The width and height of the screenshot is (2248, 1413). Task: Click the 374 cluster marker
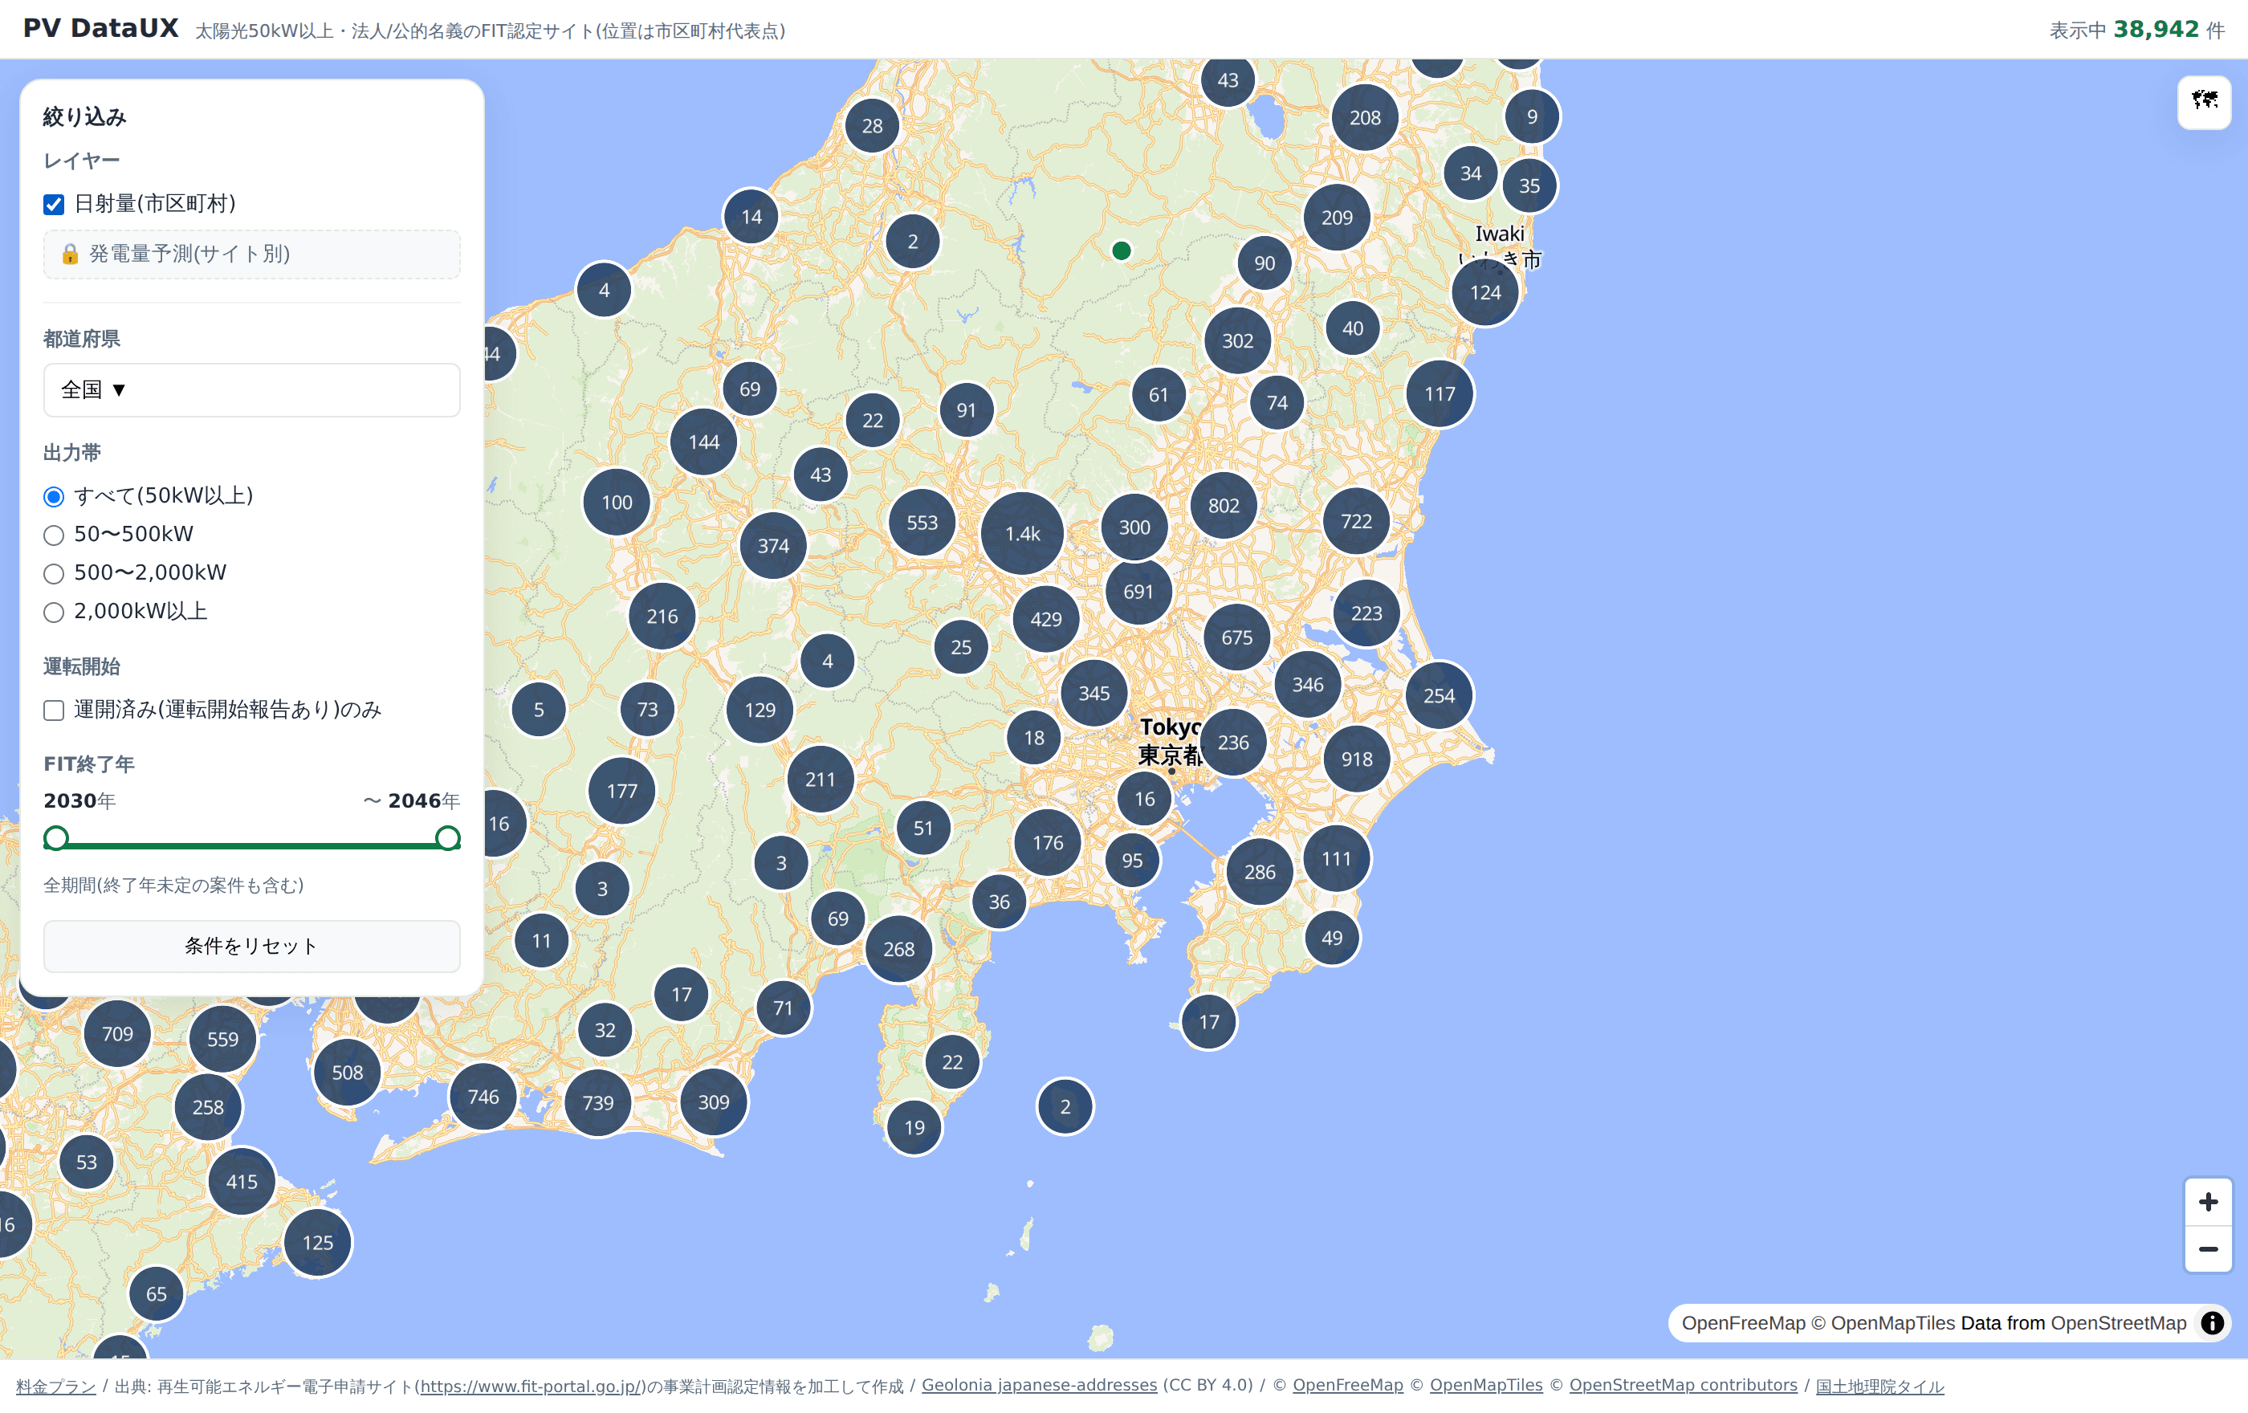point(773,545)
